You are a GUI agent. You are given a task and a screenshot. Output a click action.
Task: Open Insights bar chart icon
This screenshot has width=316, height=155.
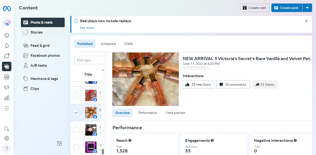point(7,98)
